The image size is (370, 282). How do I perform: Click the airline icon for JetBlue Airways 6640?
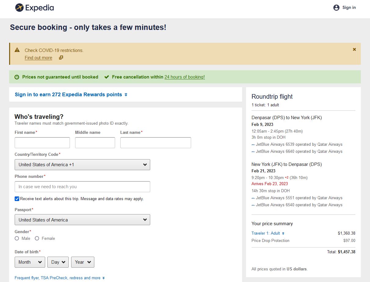tap(253, 152)
